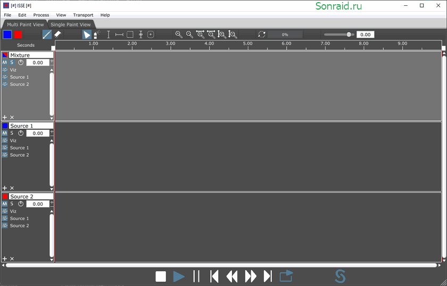Click the Source 1 track gain knob
Viewport: 447px width, 286px height.
(21, 133)
